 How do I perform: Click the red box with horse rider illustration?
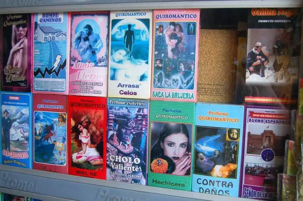click(50, 134)
